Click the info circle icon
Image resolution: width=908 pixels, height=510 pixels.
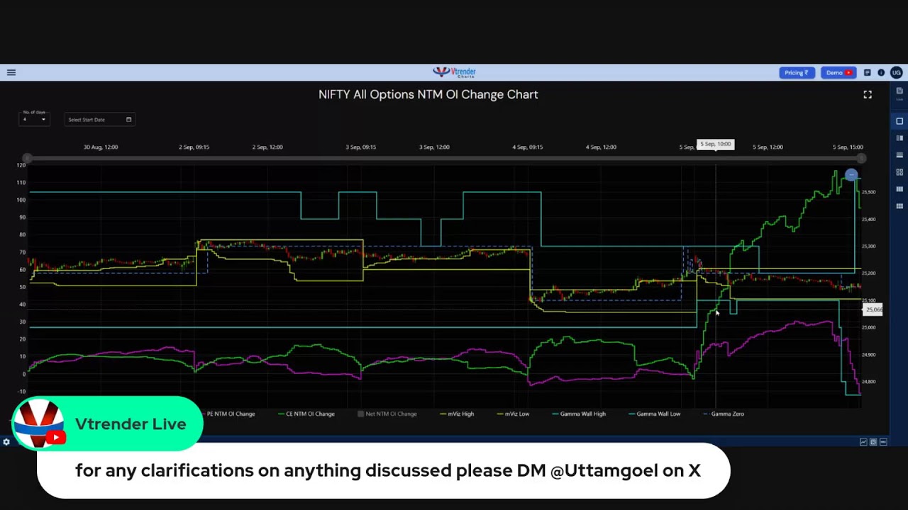[x=881, y=72]
